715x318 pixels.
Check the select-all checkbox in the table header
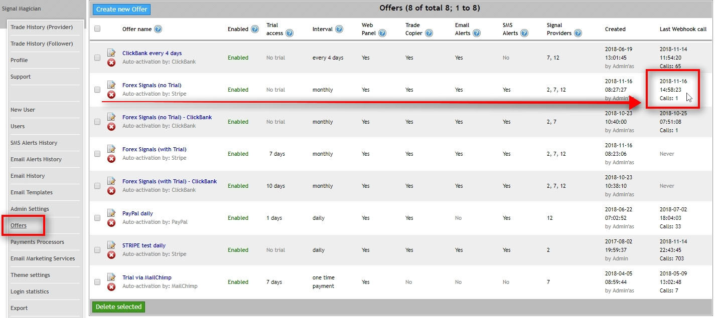click(97, 29)
